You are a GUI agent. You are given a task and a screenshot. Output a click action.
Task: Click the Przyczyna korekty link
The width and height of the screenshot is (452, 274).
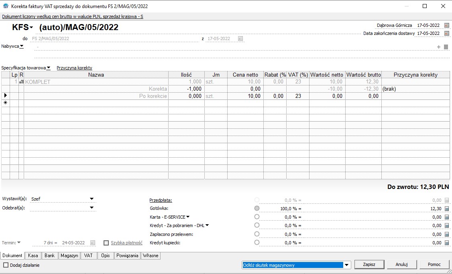coord(74,68)
